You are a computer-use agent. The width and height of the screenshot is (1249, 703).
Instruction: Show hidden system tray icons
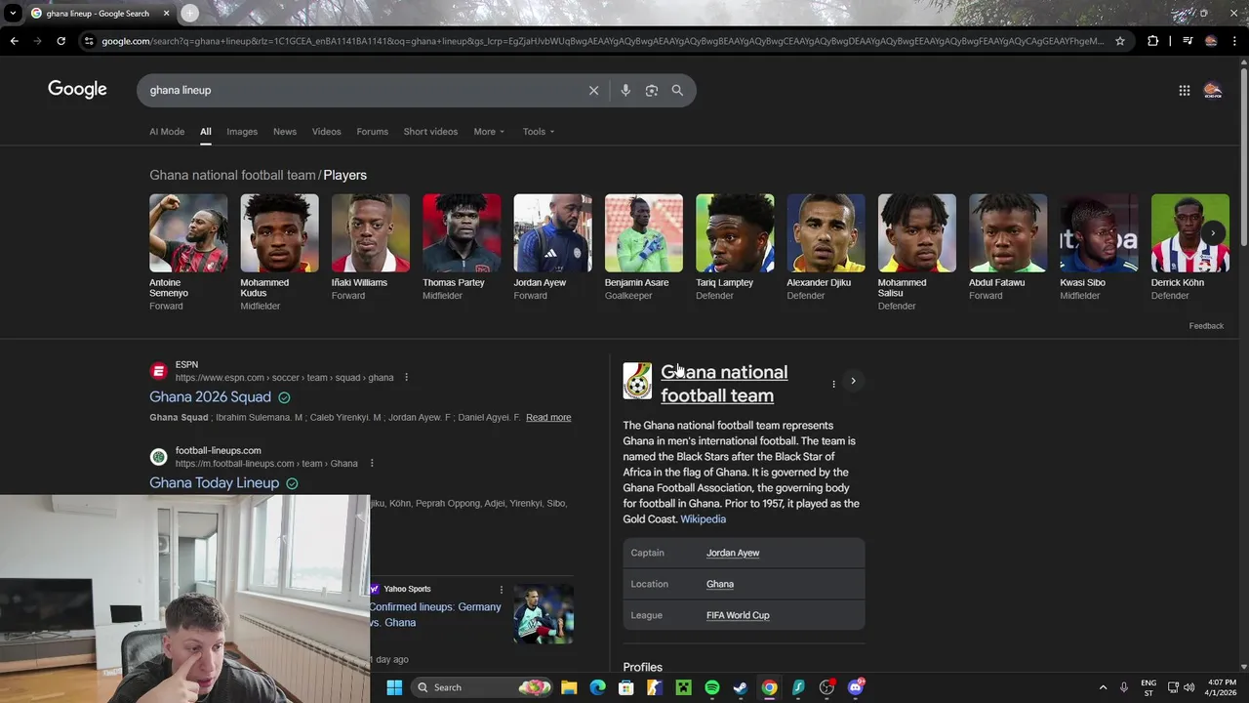[1103, 687]
